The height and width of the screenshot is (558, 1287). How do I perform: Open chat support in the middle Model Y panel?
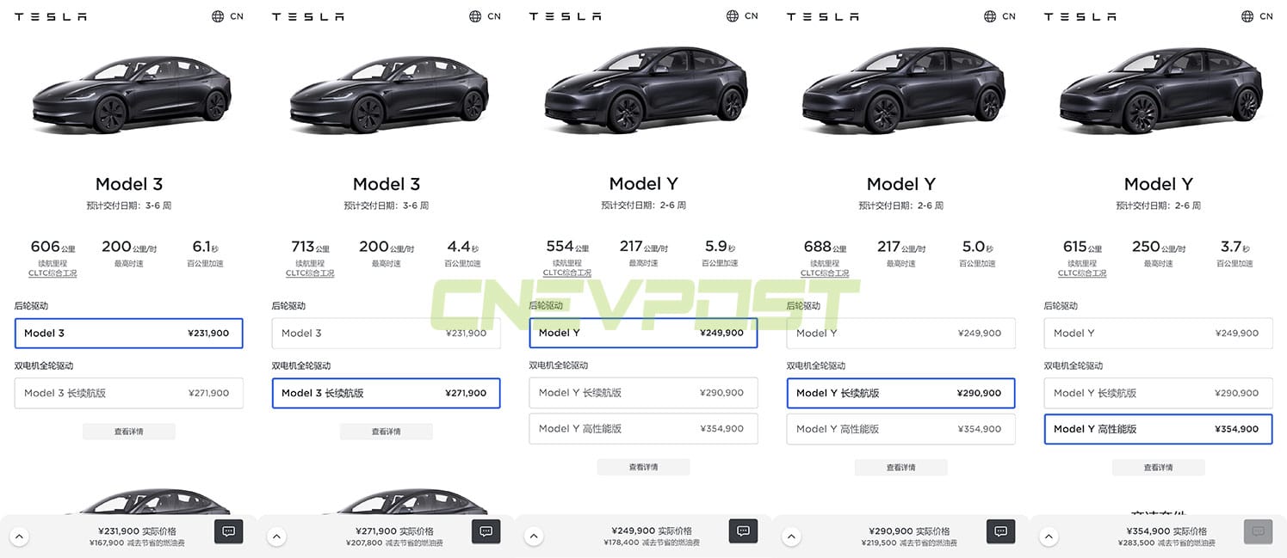tap(743, 531)
